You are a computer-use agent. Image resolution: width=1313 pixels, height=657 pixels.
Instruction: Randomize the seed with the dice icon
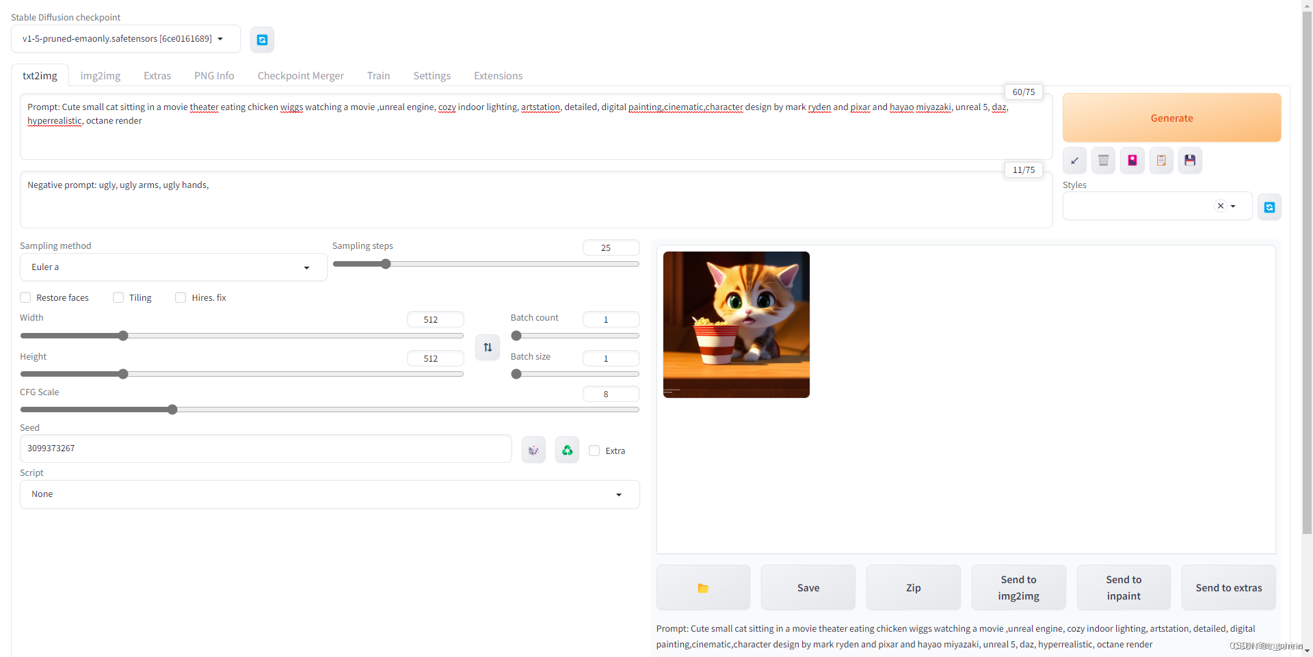point(533,450)
